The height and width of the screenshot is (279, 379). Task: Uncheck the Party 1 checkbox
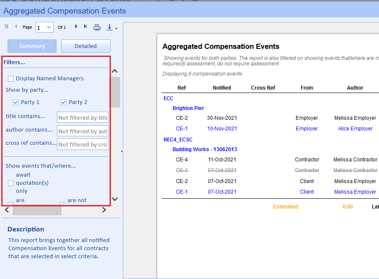click(x=16, y=102)
